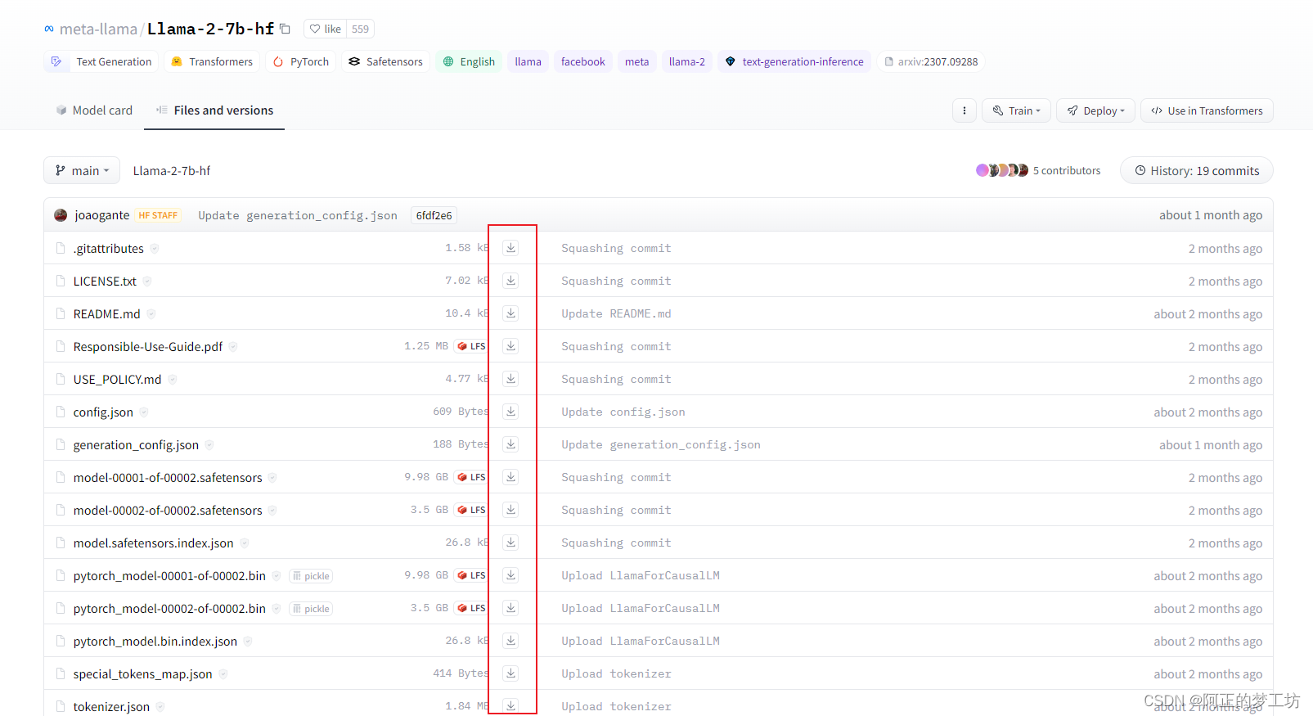Click the English language tag
The image size is (1313, 716).
click(469, 61)
